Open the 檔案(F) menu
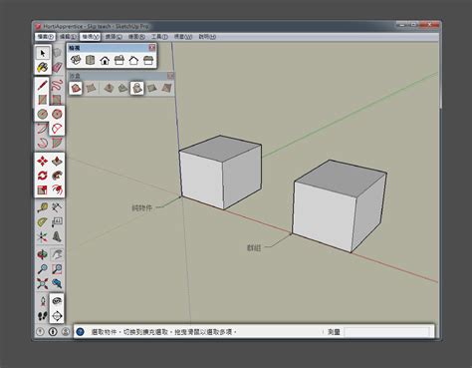 point(45,37)
